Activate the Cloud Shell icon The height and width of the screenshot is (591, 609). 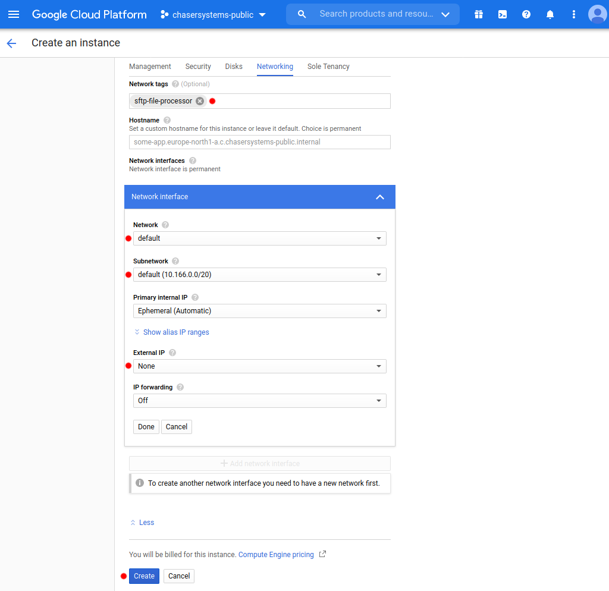pos(503,14)
